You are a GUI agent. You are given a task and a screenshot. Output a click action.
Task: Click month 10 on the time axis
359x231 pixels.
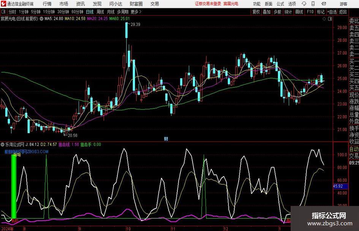pyautogui.click(x=128, y=229)
